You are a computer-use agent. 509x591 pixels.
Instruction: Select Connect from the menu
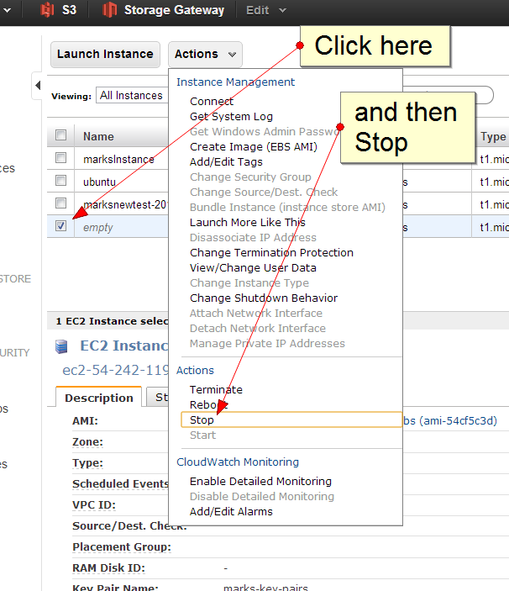click(x=212, y=102)
